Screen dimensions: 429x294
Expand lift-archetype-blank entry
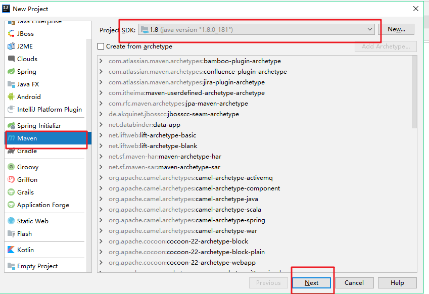coord(101,146)
